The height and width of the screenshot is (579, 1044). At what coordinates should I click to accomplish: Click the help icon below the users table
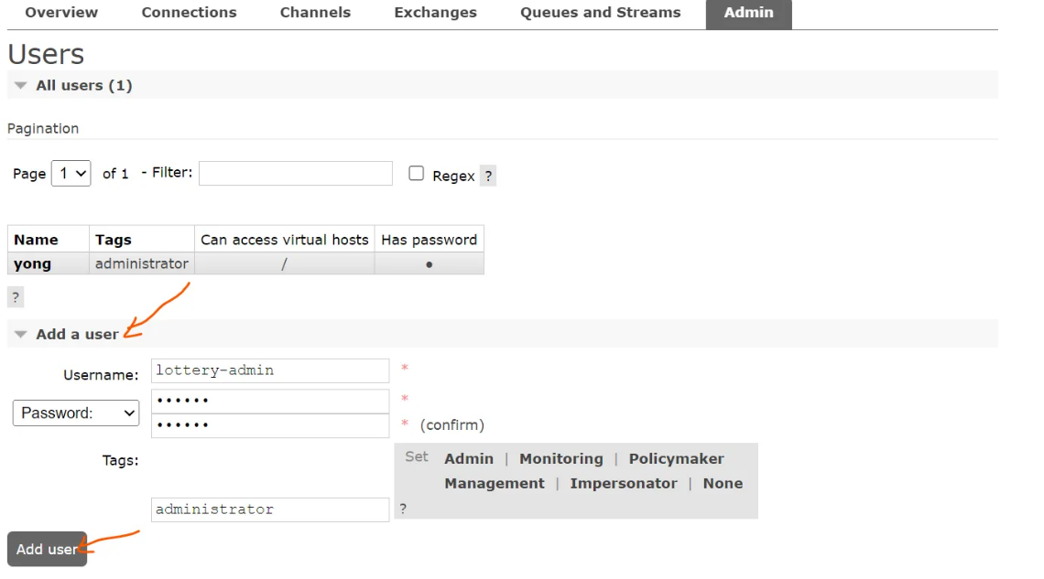point(15,297)
